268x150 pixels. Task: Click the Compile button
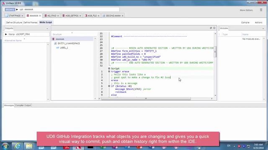tap(245, 22)
